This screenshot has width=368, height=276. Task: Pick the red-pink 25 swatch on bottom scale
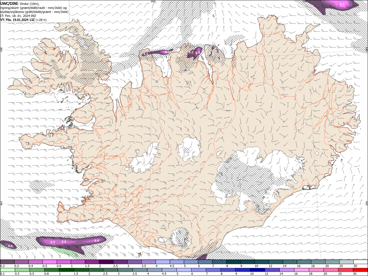click(x=345, y=270)
